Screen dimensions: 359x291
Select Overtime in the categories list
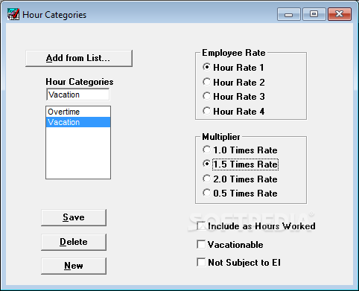[78, 112]
